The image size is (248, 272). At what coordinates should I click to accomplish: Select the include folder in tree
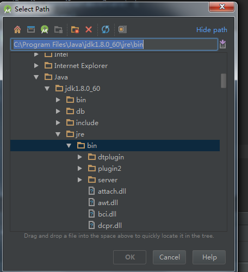[87, 123]
